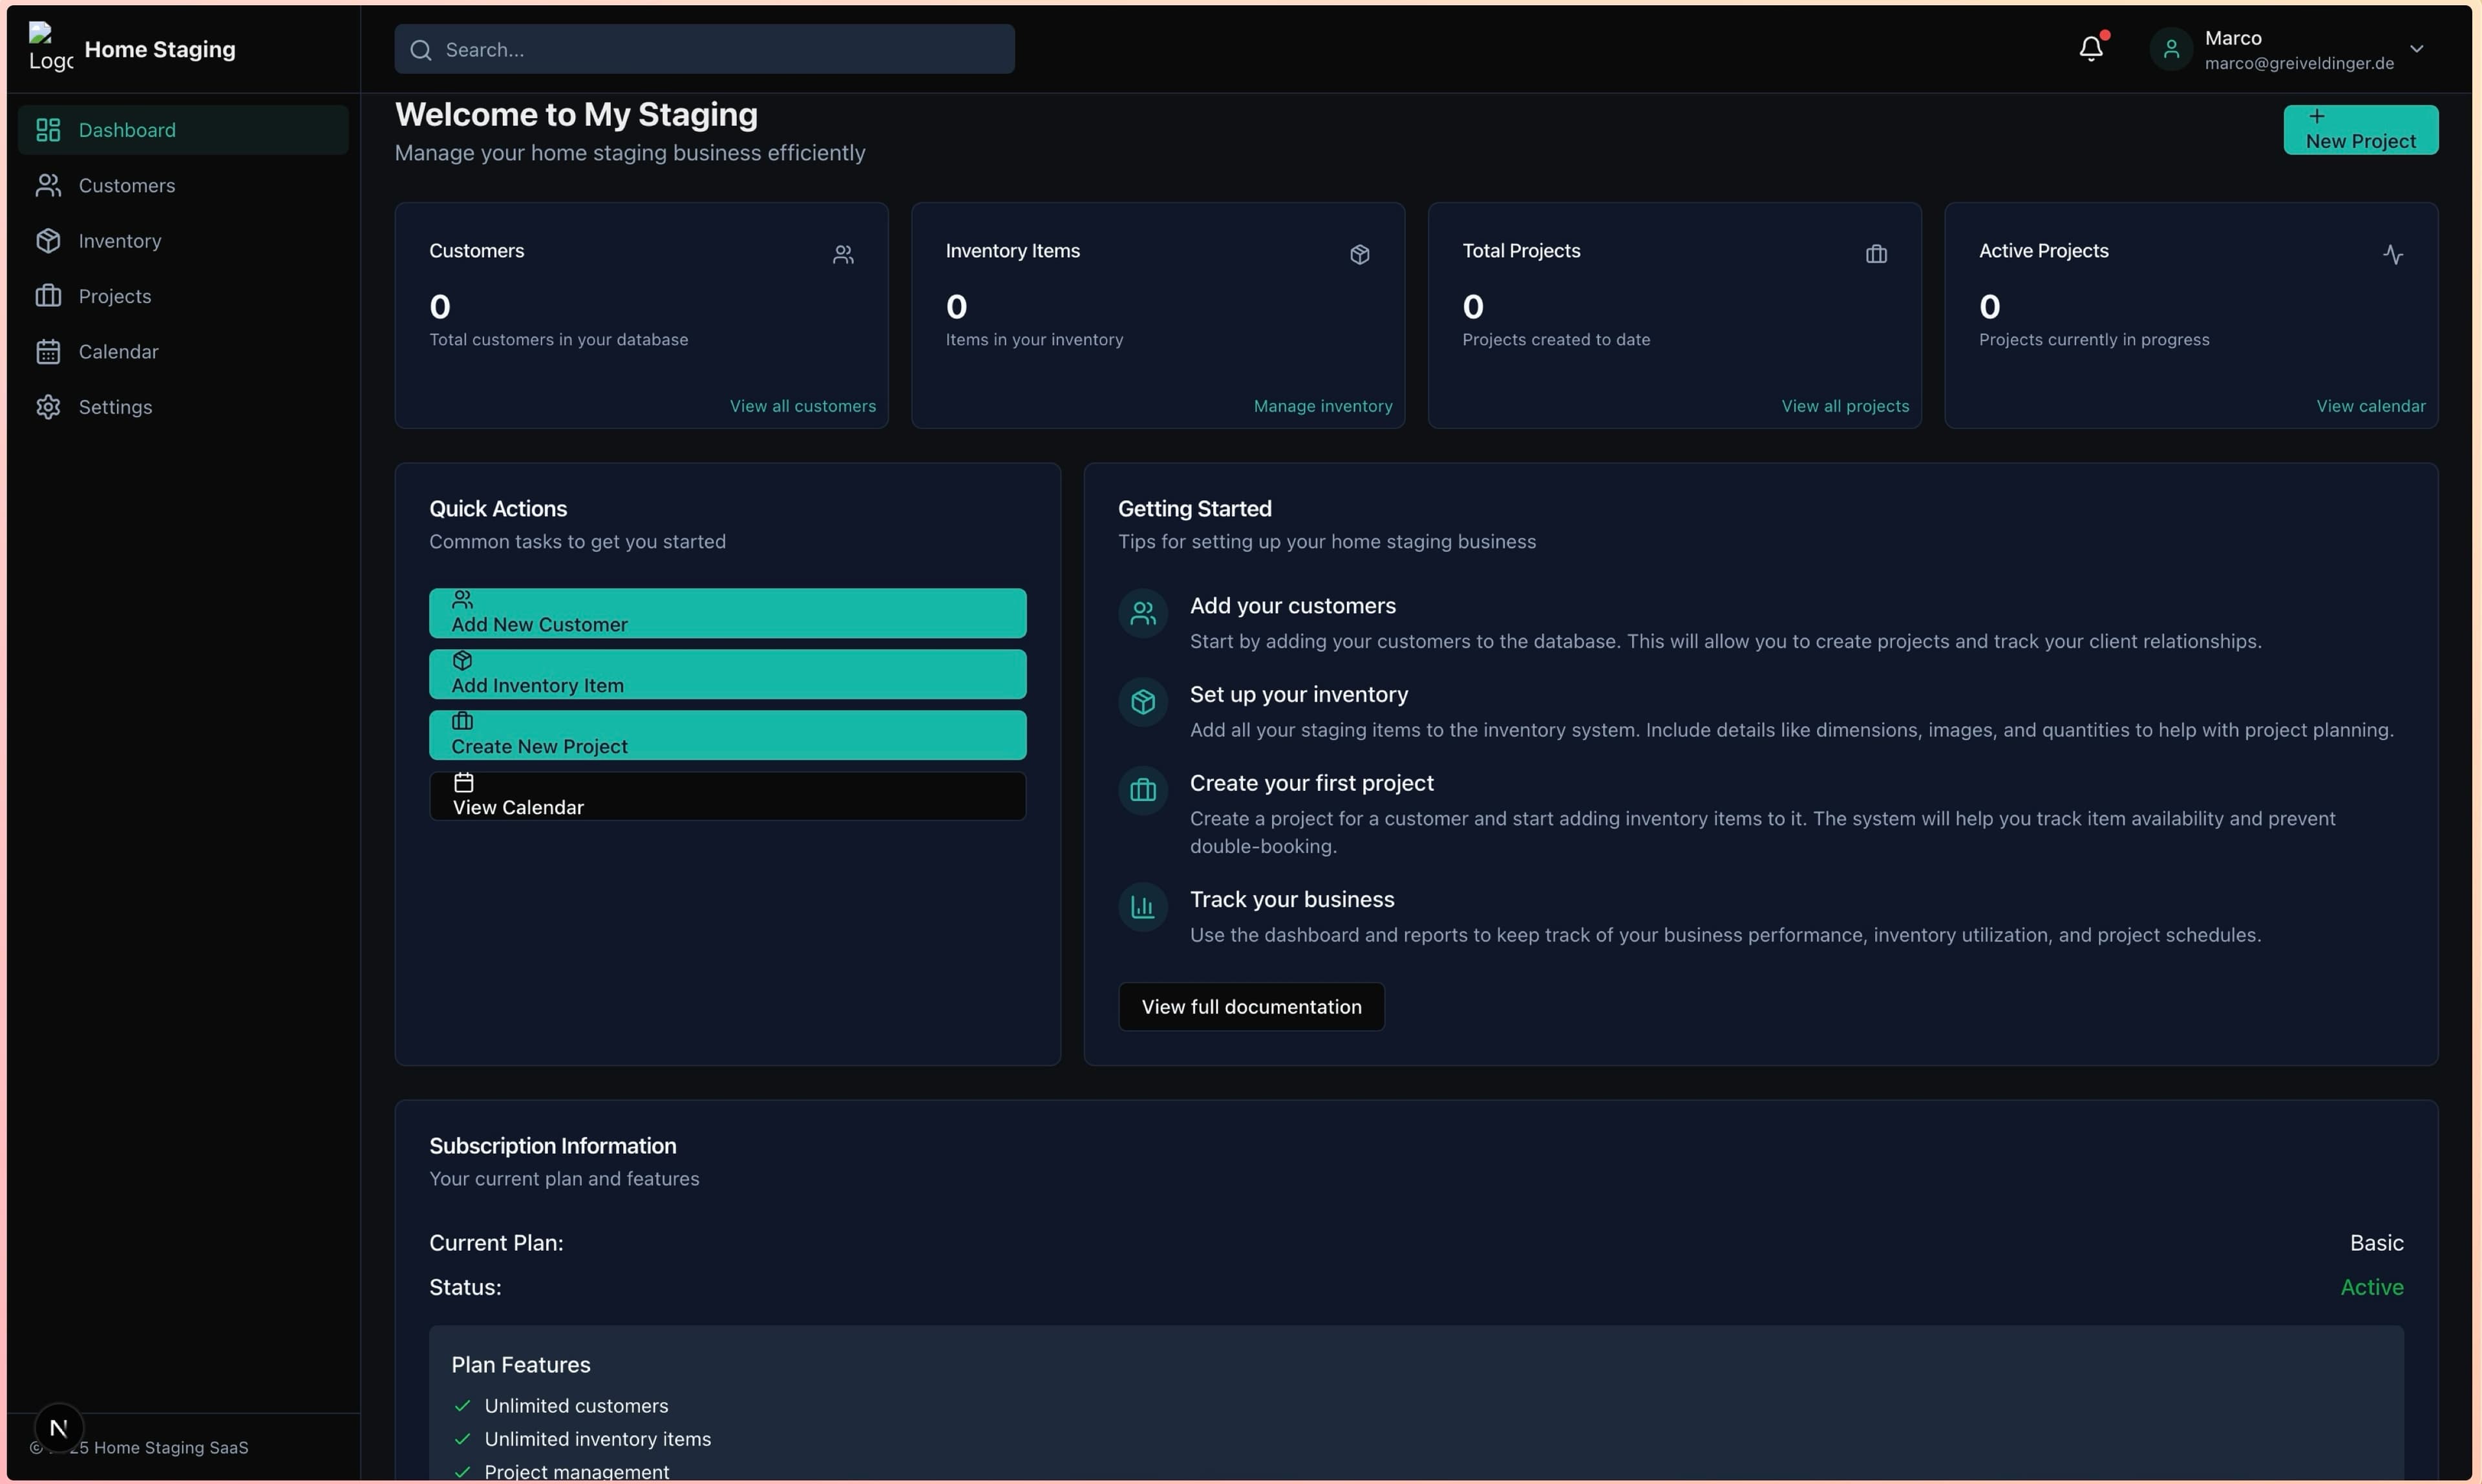The image size is (2482, 1484).
Task: Click the Calendar icon in the sidebar
Action: point(49,351)
